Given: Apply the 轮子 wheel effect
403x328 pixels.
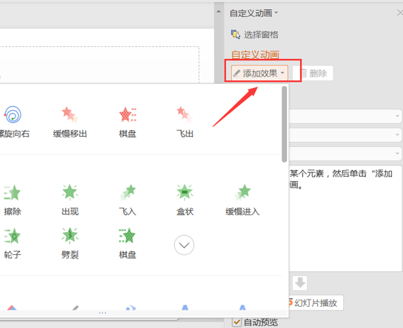Looking at the screenshot, I should tap(12, 244).
